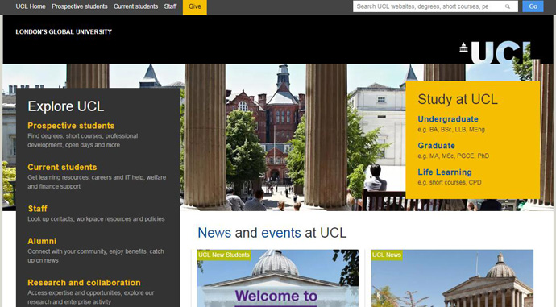556x307 pixels.
Task: Select Undergraduate under Study at UCL
Action: click(448, 119)
